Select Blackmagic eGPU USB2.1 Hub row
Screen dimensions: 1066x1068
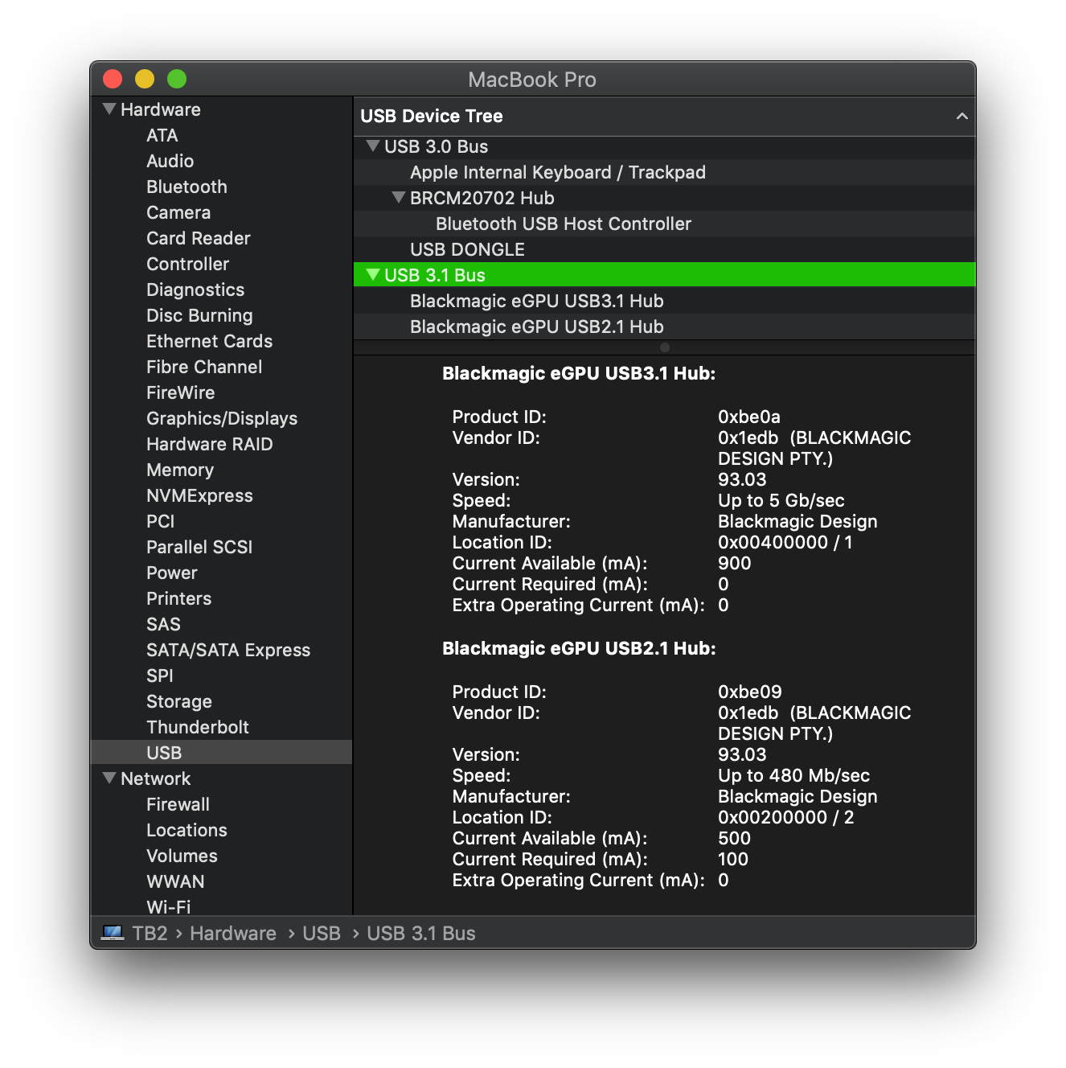point(664,327)
